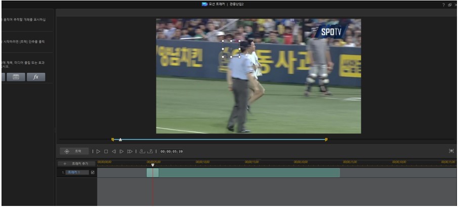This screenshot has height=208, width=458.
Task: Set tracking mark-out point icon
Action: point(150,151)
